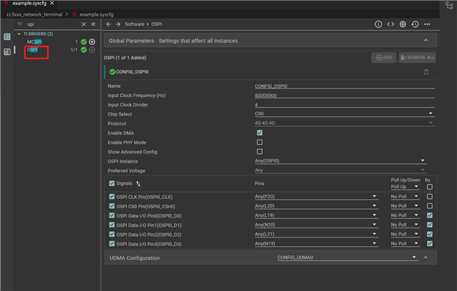Collapse the Global Parameters section
Image resolution: width=457 pixels, height=291 pixels.
pos(426,41)
